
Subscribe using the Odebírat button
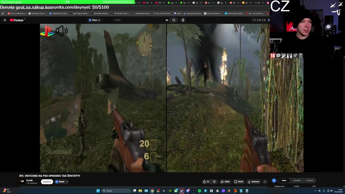(x=47, y=182)
